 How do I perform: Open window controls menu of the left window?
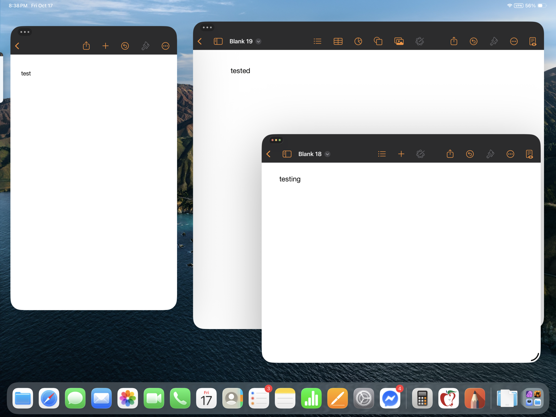[25, 32]
